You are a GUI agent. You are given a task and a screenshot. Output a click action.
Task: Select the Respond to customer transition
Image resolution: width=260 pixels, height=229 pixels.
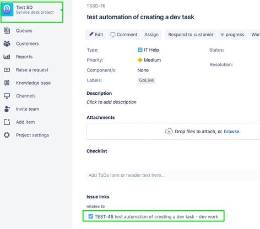click(x=191, y=35)
